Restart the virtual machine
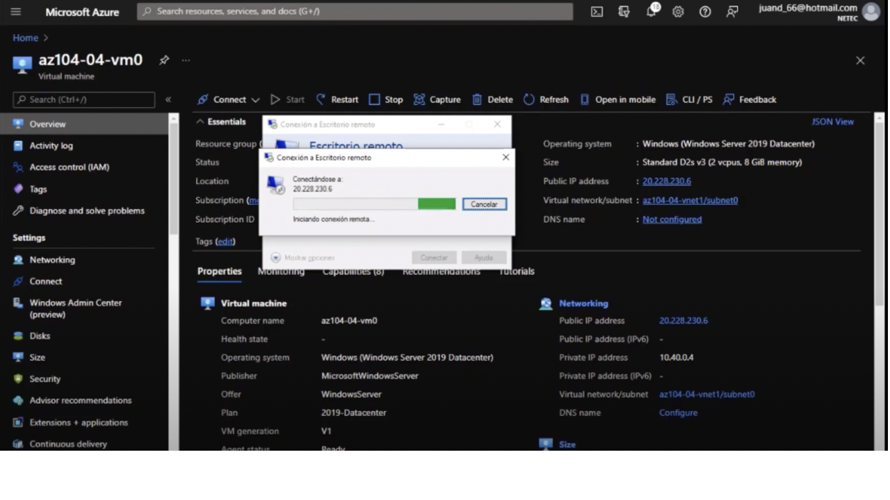This screenshot has height=500, width=890. [337, 99]
